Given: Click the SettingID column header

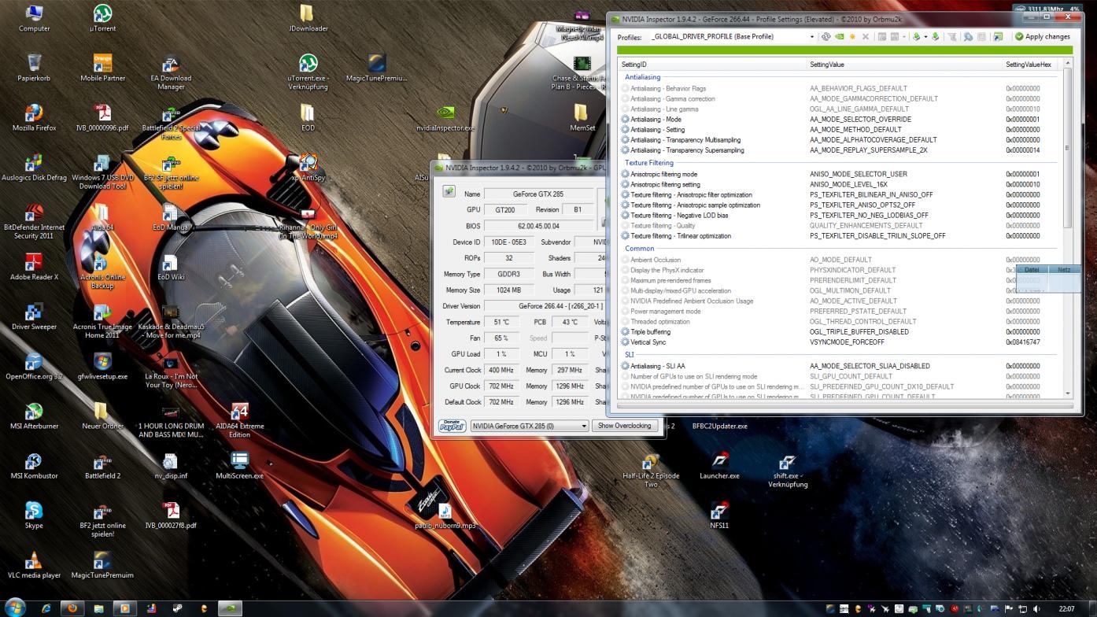Looking at the screenshot, I should 633,65.
